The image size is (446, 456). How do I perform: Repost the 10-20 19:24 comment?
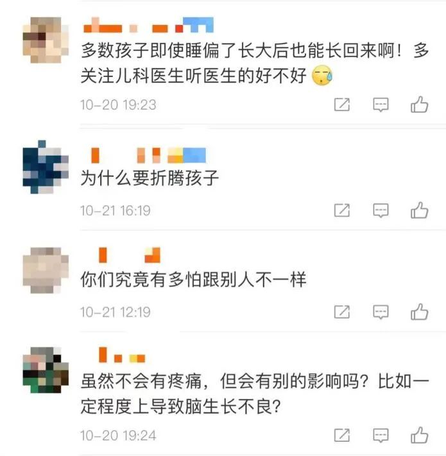pos(342,435)
